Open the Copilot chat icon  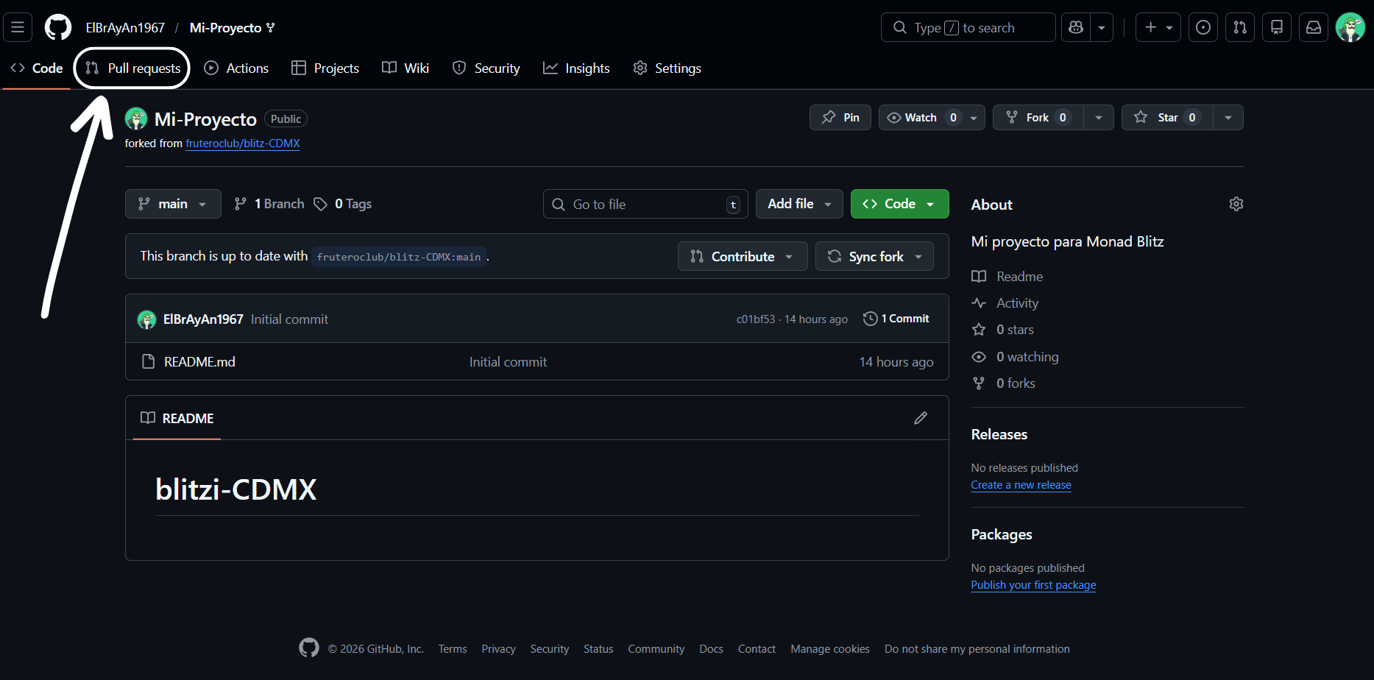[1076, 27]
